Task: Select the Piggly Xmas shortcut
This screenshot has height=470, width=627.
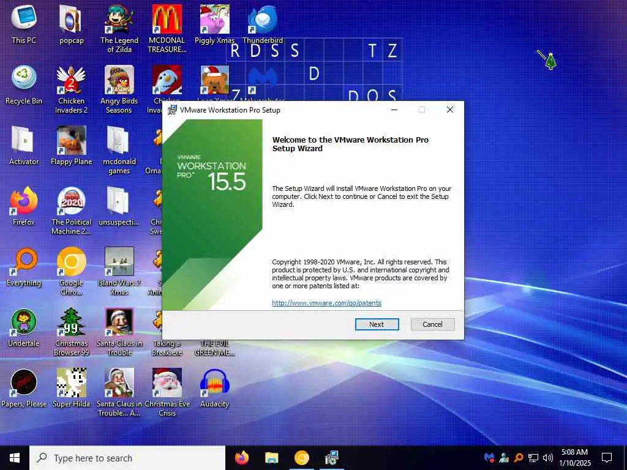Action: point(214,24)
